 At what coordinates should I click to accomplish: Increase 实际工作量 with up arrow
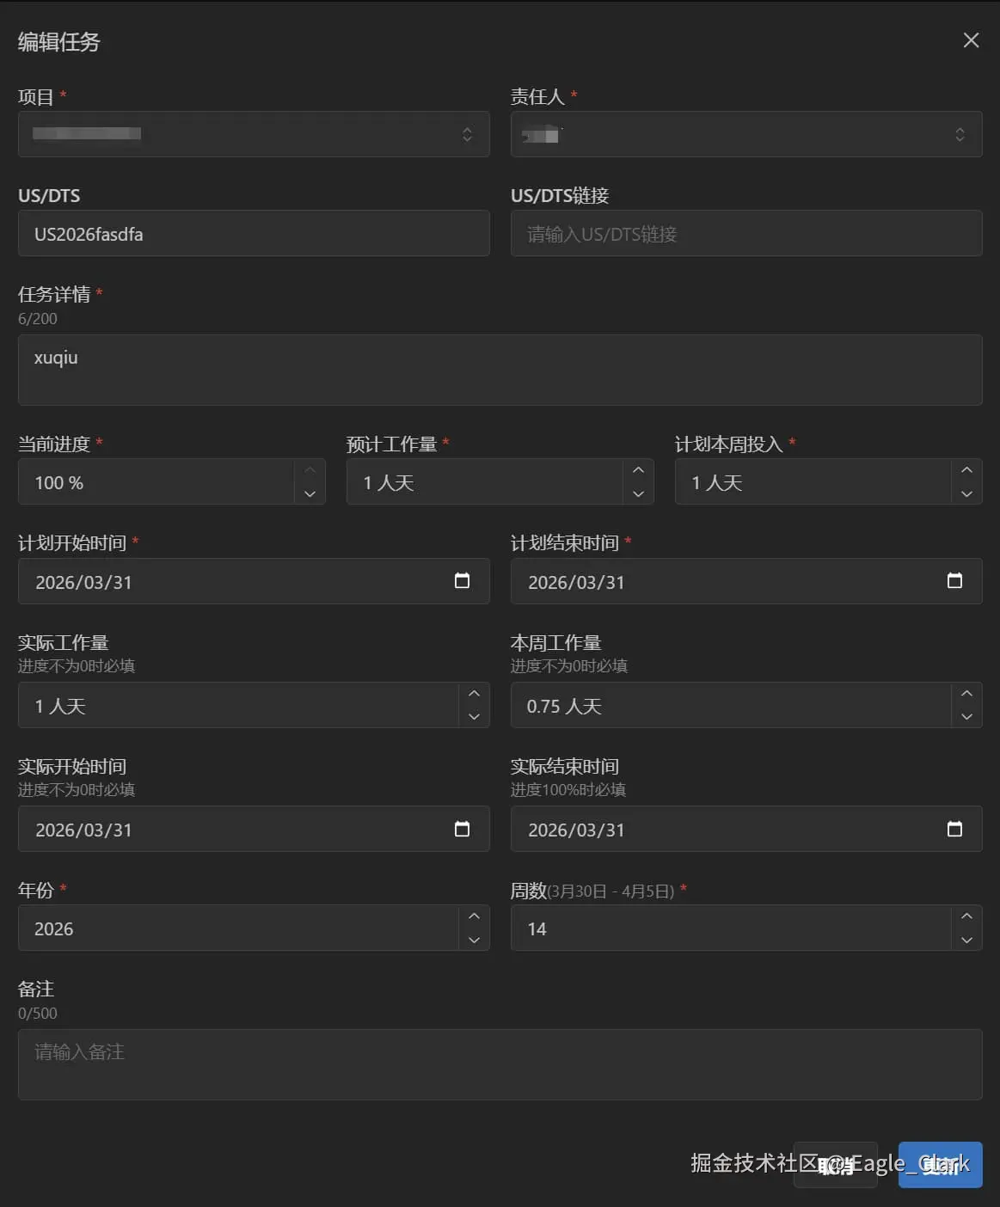point(474,694)
